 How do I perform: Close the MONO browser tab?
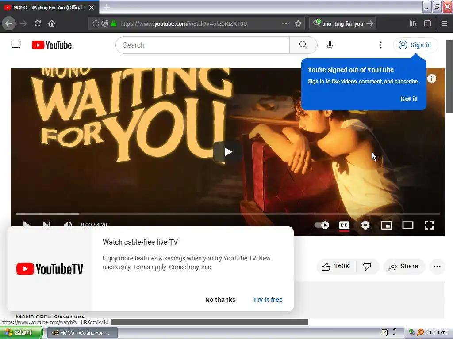[92, 8]
